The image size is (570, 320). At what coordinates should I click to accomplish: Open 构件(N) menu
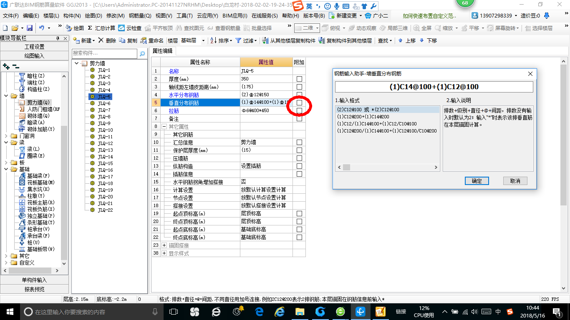(72, 15)
